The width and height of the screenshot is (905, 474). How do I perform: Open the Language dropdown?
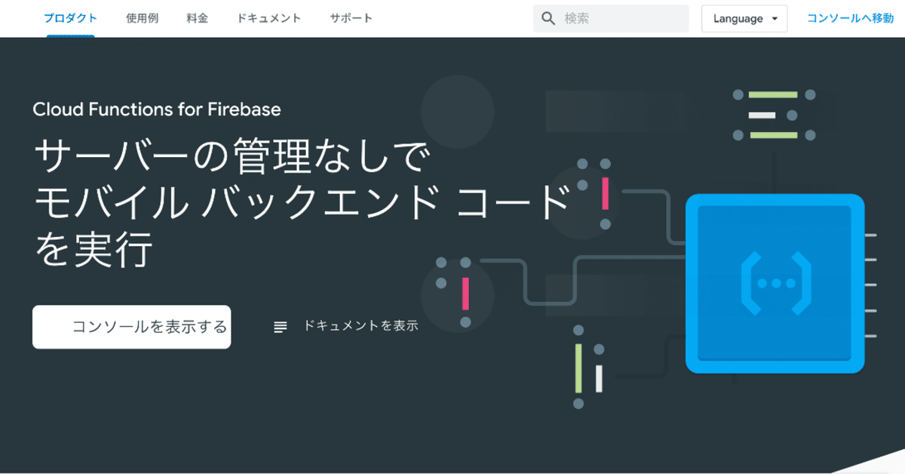click(x=744, y=19)
